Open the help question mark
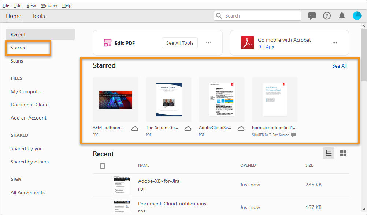Image resolution: width=367 pixels, height=215 pixels. 327,16
